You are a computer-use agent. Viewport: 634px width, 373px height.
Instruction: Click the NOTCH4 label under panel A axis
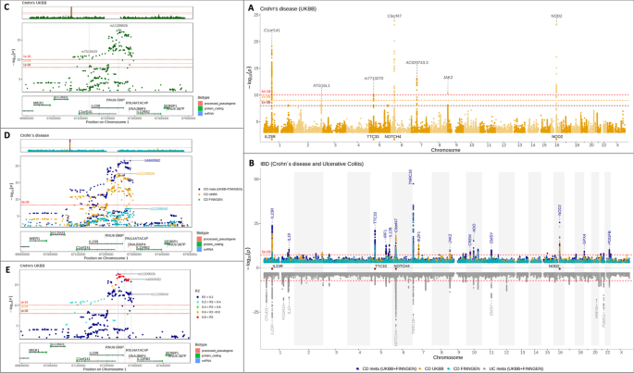(x=392, y=137)
